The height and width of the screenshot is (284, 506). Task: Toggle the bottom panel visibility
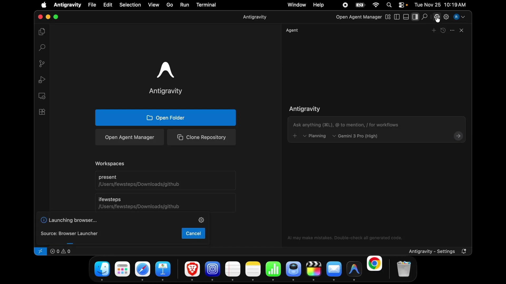406,17
